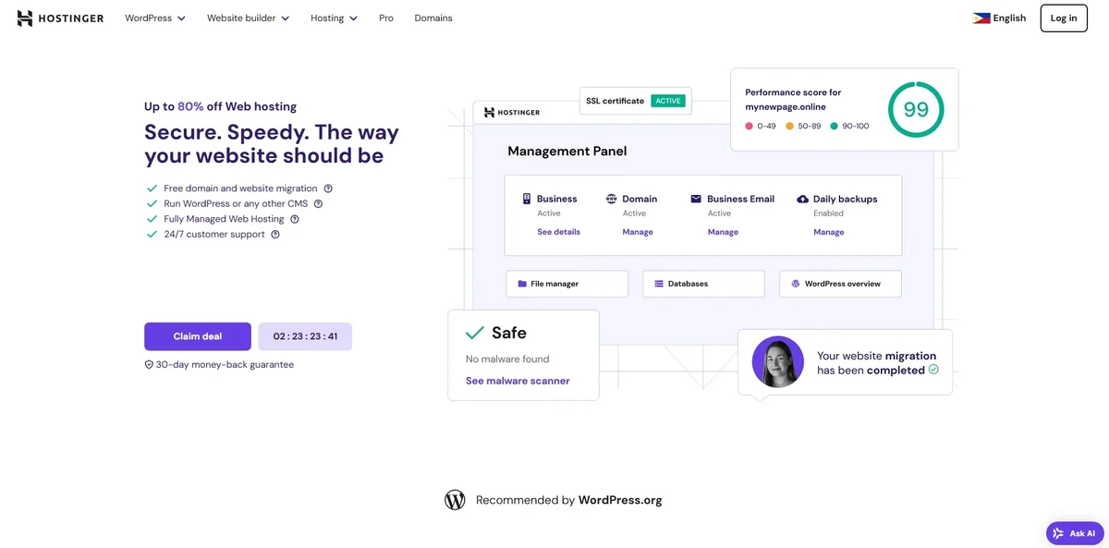The height and width of the screenshot is (548, 1109).
Task: Click the Hostinger logo in the navbar
Action: (x=60, y=18)
